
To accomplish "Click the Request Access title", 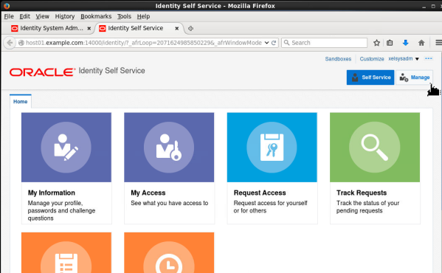I will click(260, 193).
